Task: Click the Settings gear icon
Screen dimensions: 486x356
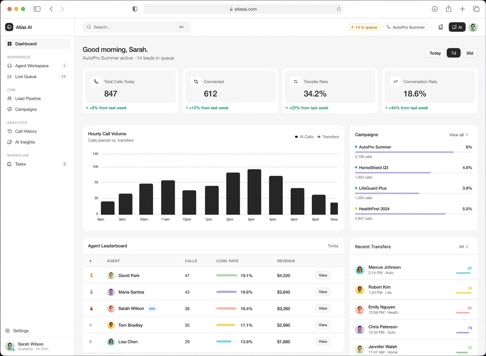Action: point(8,331)
